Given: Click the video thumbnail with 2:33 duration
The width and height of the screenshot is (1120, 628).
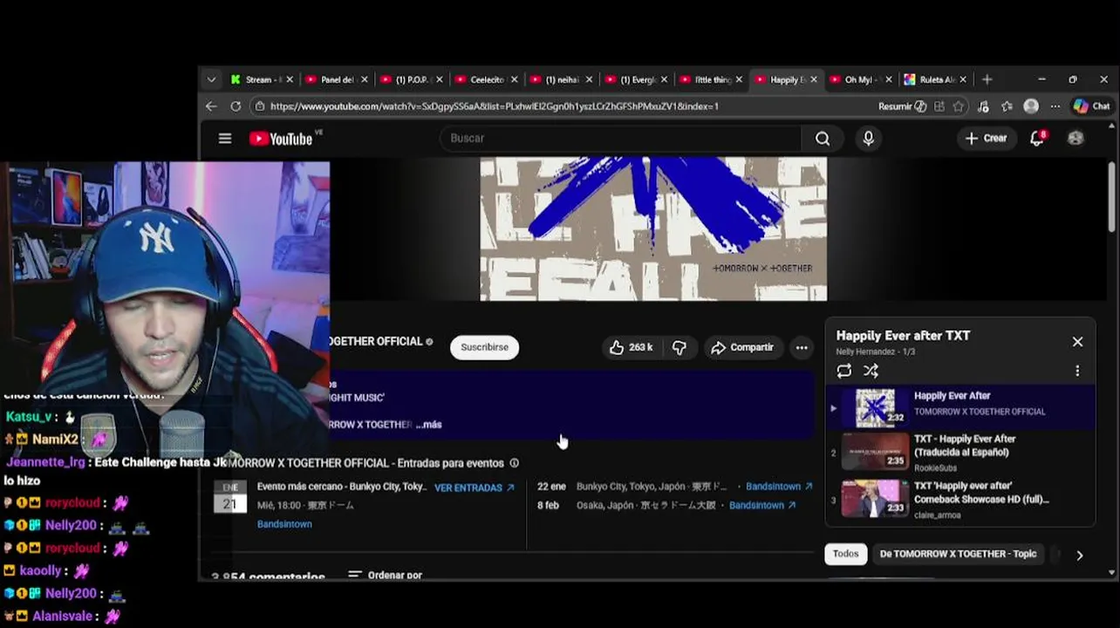Looking at the screenshot, I should (875, 498).
